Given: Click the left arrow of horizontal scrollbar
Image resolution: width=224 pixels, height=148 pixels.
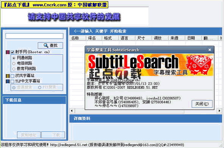Looking at the screenshot, I should [72, 111].
